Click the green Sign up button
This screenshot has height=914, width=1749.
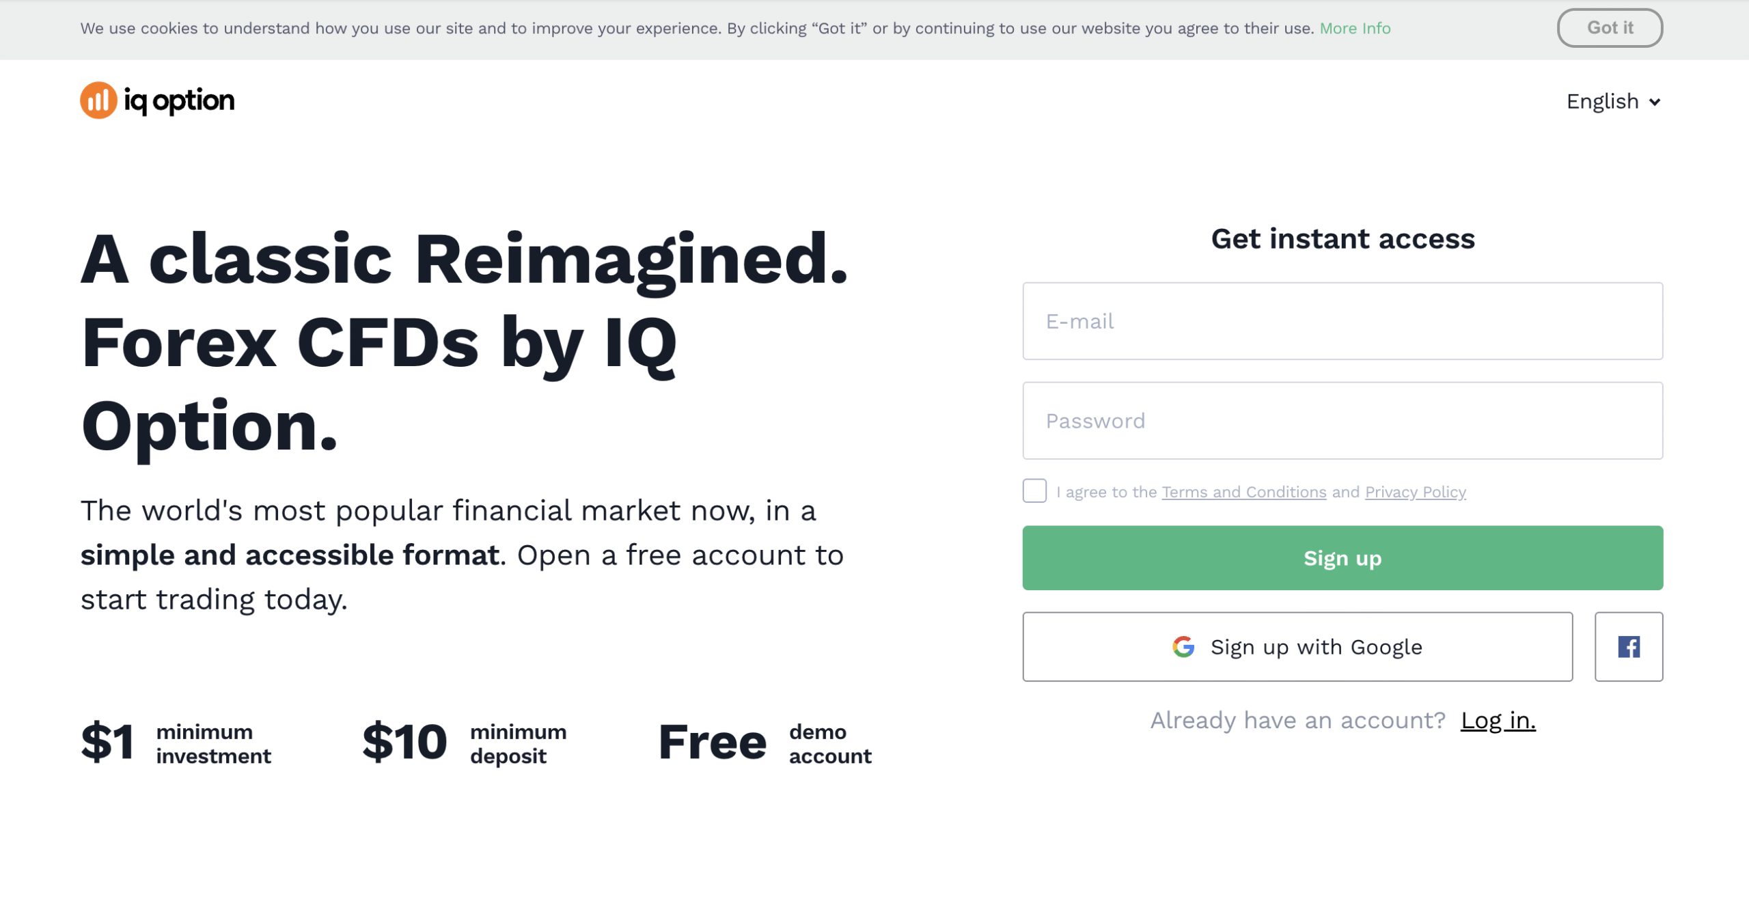(1342, 557)
